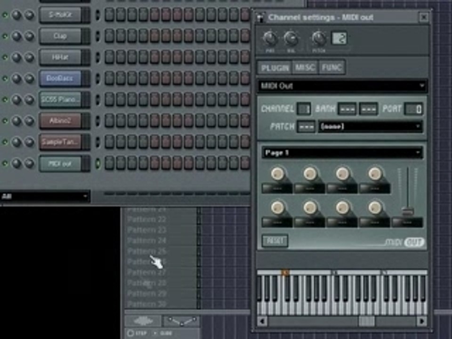Image resolution: width=452 pixels, height=339 pixels.
Task: Select the Albino2 channel button
Action: (x=60, y=121)
